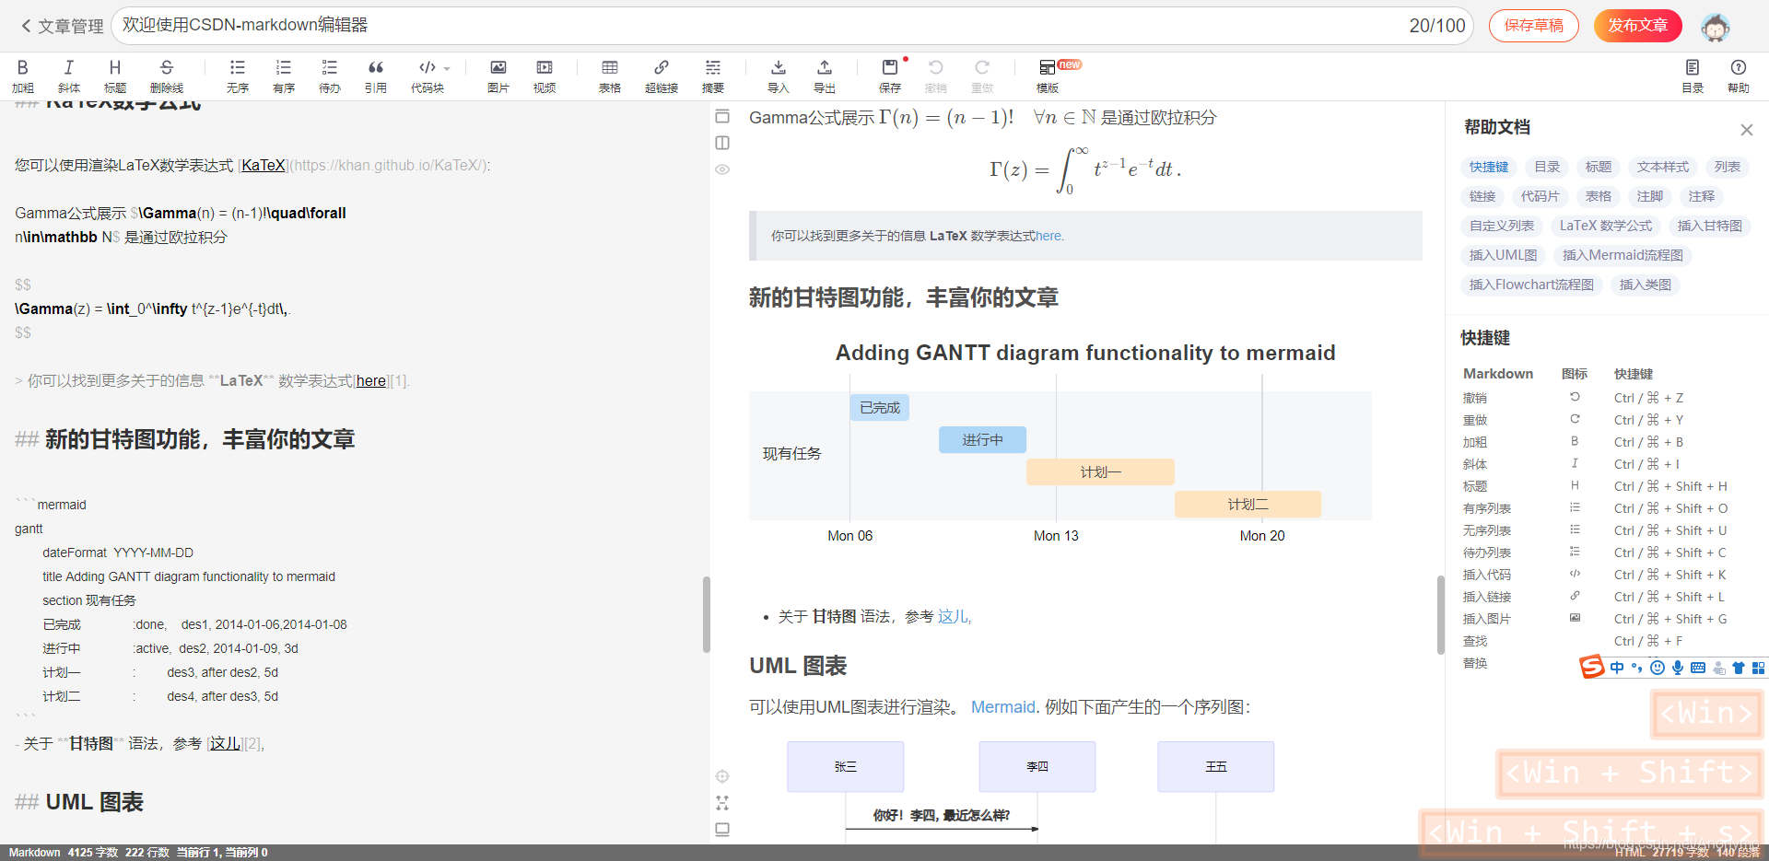1769x861 pixels.
Task: Insert unordered list (无序)
Action: pyautogui.click(x=238, y=76)
